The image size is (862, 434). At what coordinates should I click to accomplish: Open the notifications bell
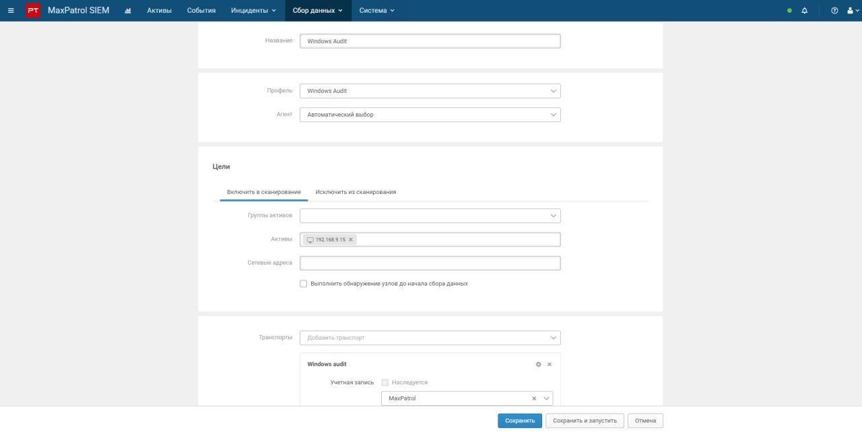[805, 11]
